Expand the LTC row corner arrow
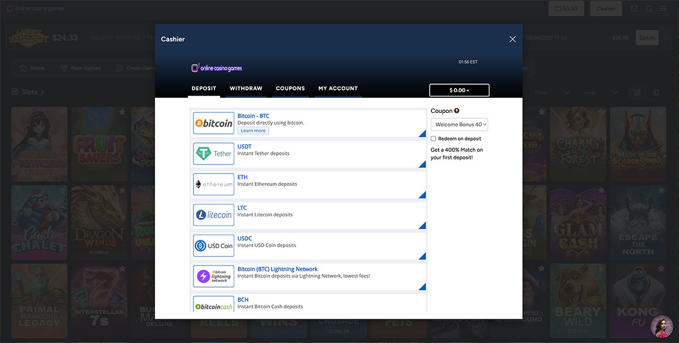679x343 pixels. [x=422, y=225]
